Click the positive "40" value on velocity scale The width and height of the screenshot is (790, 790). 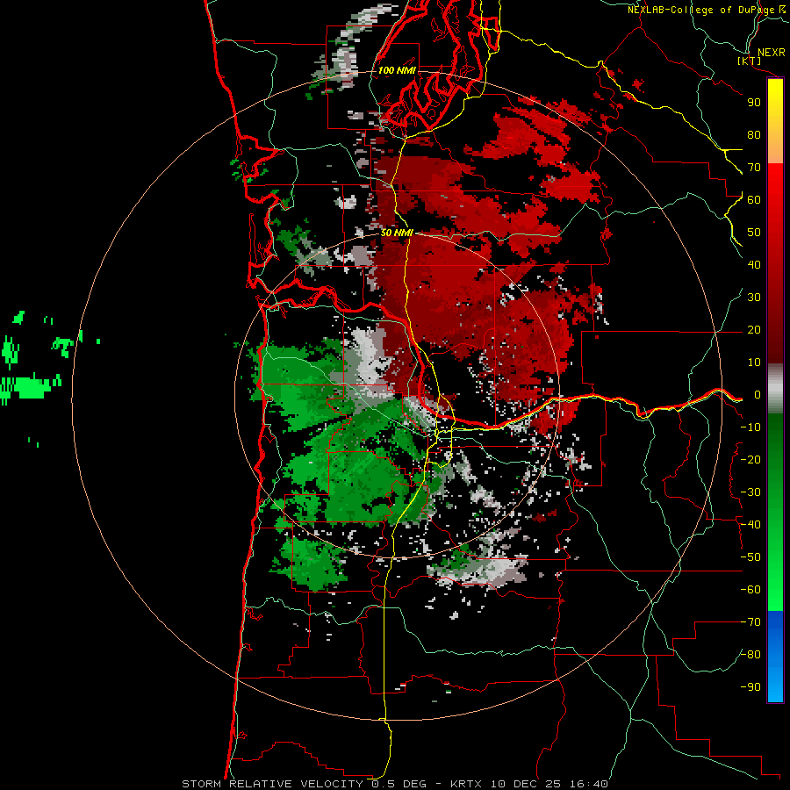(x=754, y=265)
